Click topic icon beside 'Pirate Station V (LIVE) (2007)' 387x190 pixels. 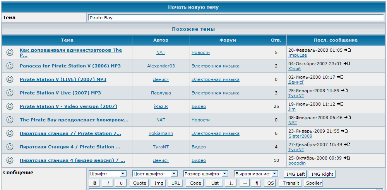click(x=10, y=79)
